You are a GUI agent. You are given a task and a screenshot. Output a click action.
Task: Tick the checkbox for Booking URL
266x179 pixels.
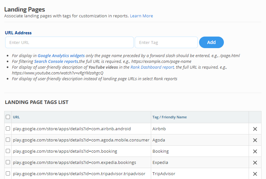[8, 151]
